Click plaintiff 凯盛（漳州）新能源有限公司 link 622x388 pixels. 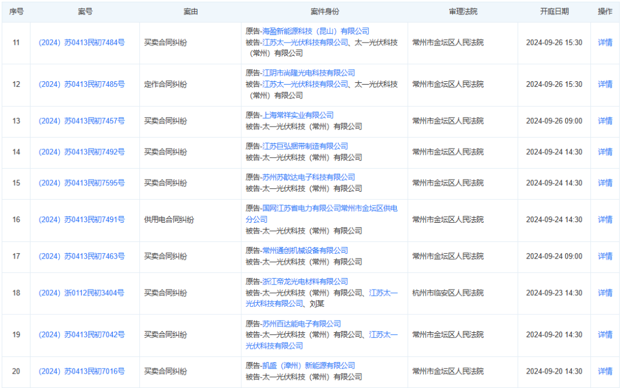tap(308, 366)
